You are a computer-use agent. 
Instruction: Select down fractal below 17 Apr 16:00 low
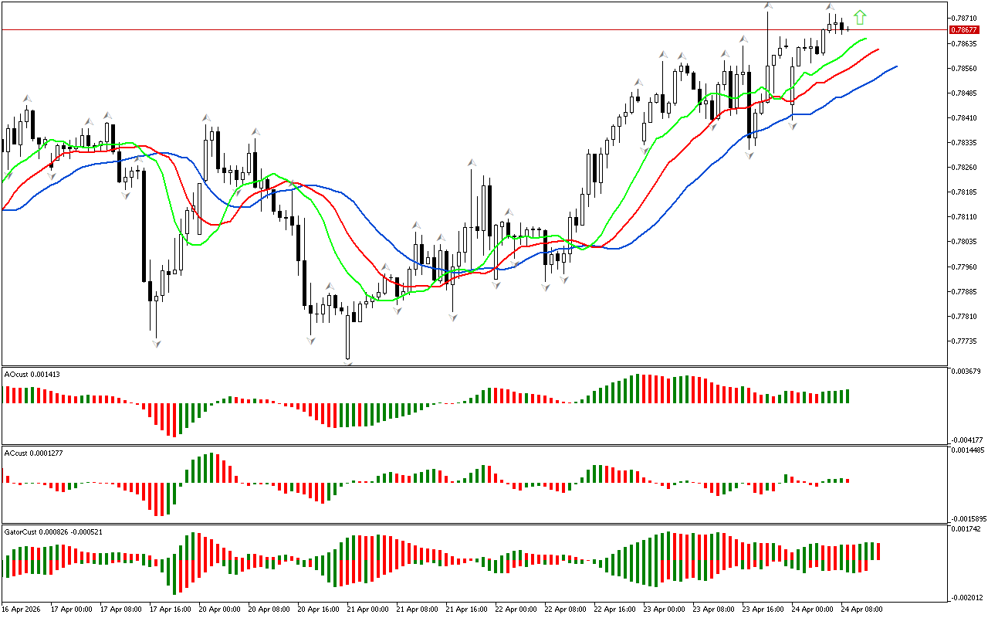pos(156,343)
